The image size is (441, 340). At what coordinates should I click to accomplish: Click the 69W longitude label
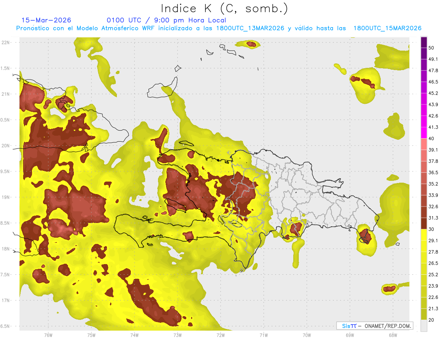350,335
